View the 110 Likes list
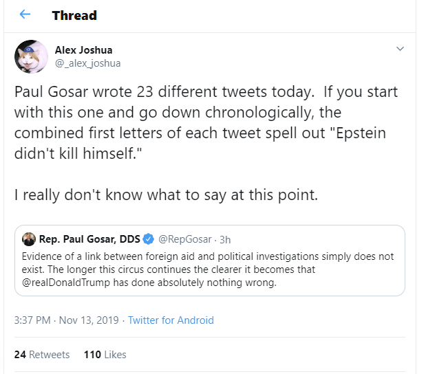Viewport: 437px width, 374px height. click(x=105, y=355)
